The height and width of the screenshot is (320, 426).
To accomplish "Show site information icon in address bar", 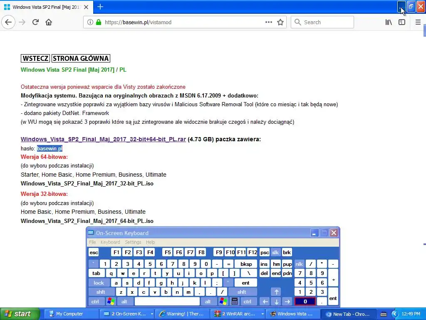I will tap(90, 22).
